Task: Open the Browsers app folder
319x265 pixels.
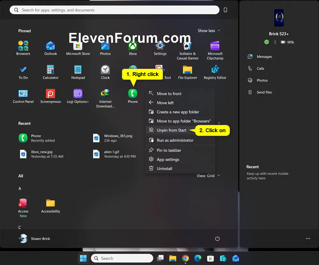Action: click(23, 48)
